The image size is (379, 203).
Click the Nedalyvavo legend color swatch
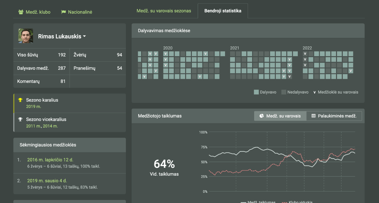[x=284, y=92]
